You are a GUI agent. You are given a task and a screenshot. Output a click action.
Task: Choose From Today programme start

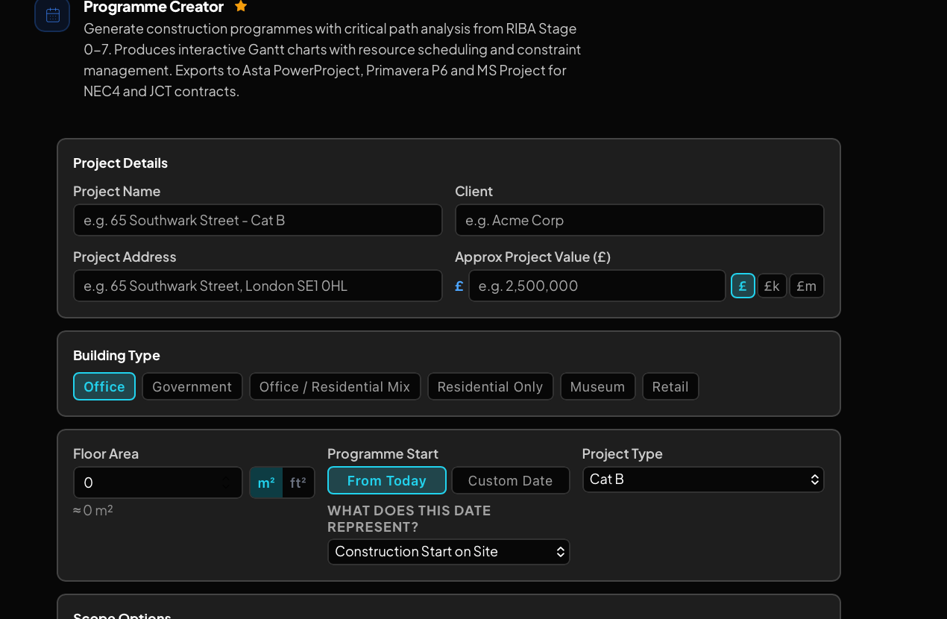pos(387,480)
